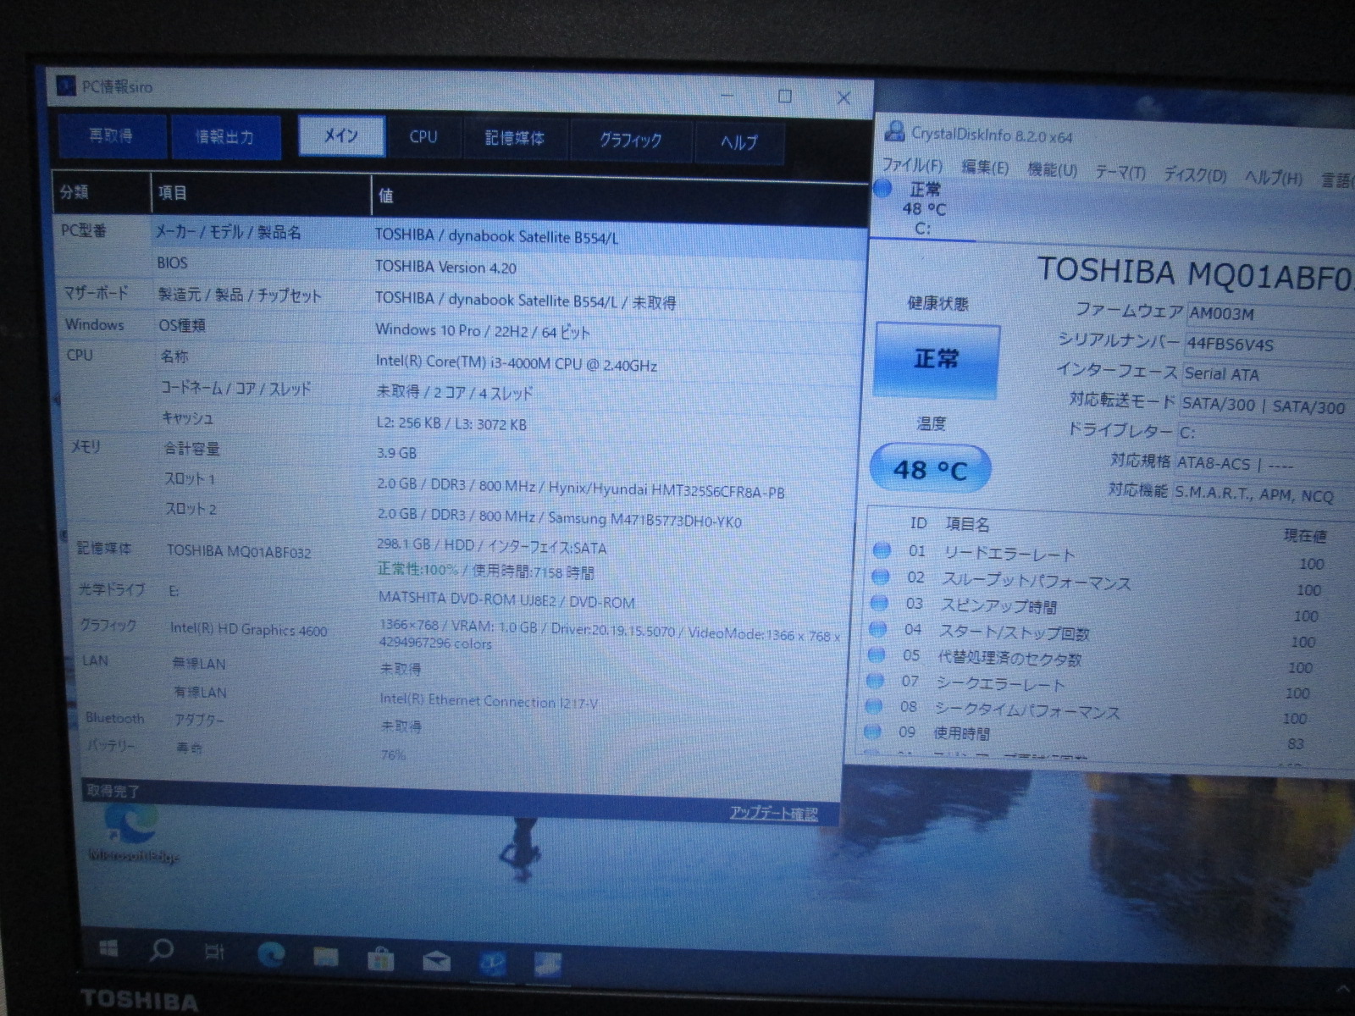Open Task View from the taskbar

[215, 952]
